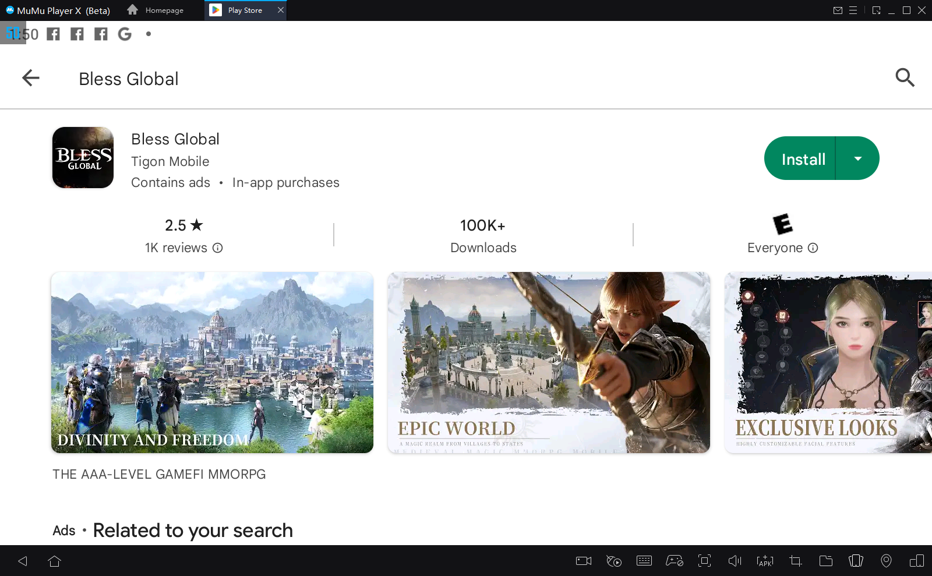932x576 pixels.
Task: Open the virtual location tool
Action: 887,561
